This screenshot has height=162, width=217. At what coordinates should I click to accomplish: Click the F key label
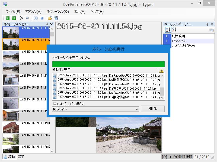pyautogui.click(x=167, y=41)
